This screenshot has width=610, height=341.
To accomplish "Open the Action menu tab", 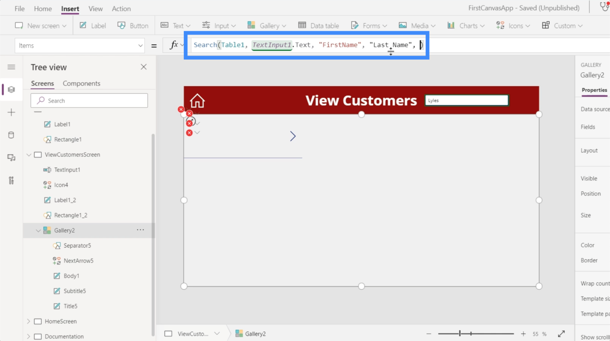I will pyautogui.click(x=121, y=8).
